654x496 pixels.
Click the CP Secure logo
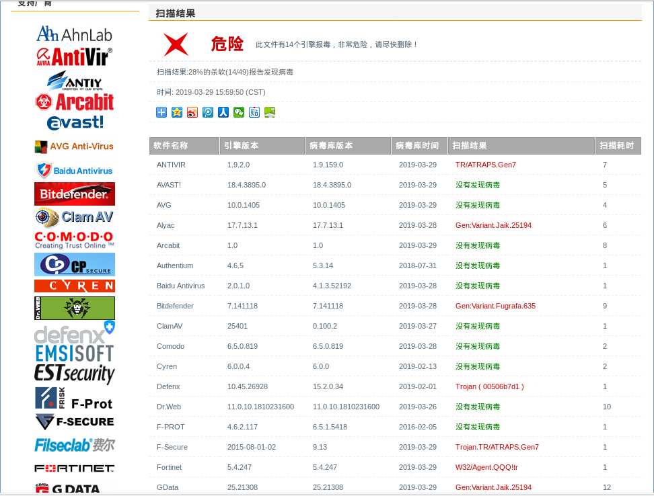click(x=75, y=264)
